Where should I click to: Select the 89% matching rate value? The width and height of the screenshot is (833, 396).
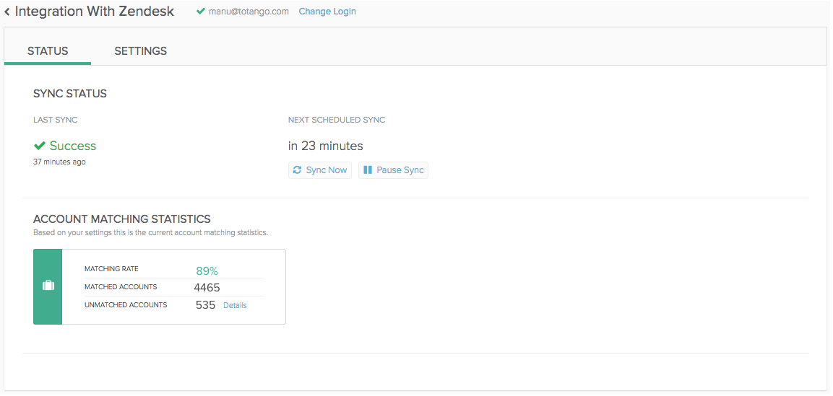pos(207,271)
